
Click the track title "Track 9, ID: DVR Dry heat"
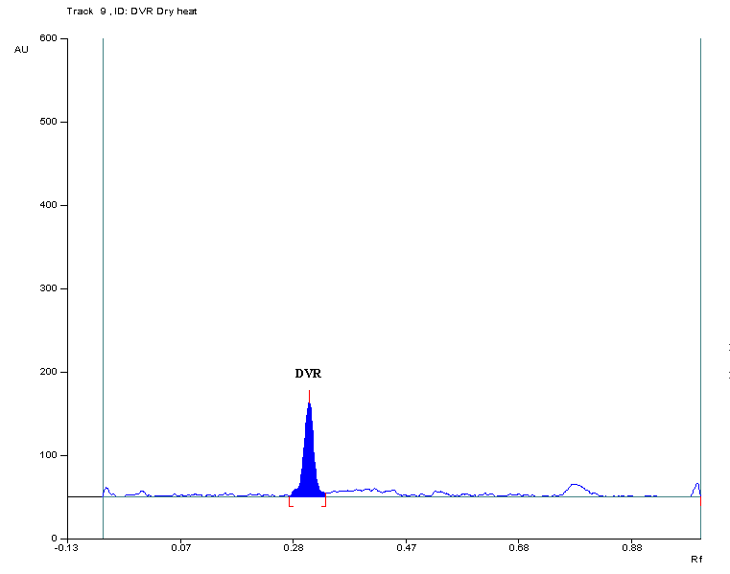(x=131, y=11)
